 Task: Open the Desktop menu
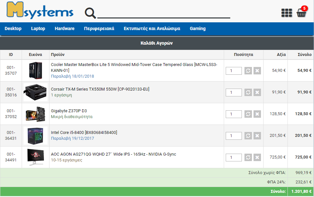pyautogui.click(x=13, y=28)
